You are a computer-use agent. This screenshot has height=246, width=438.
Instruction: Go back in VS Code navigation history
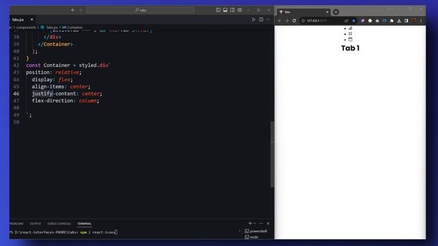click(73, 10)
